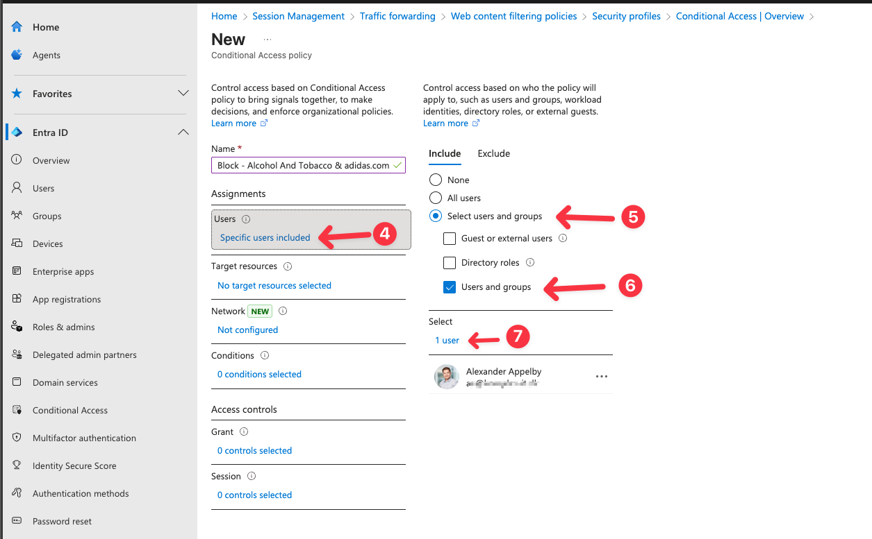
Task: Enable the Directory roles checkbox
Action: 450,263
